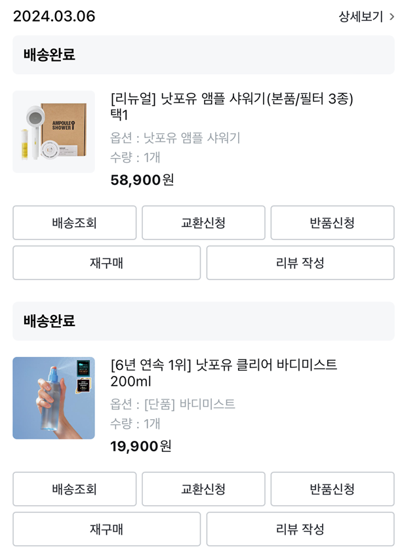
Task: Open the 낫포유 앰플 샤워기 product title
Action: [x=232, y=106]
